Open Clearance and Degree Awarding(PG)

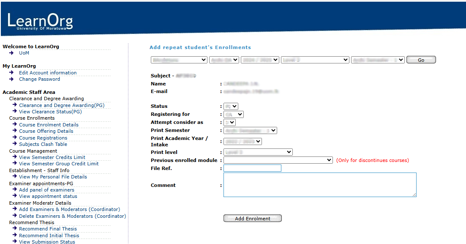pos(62,105)
